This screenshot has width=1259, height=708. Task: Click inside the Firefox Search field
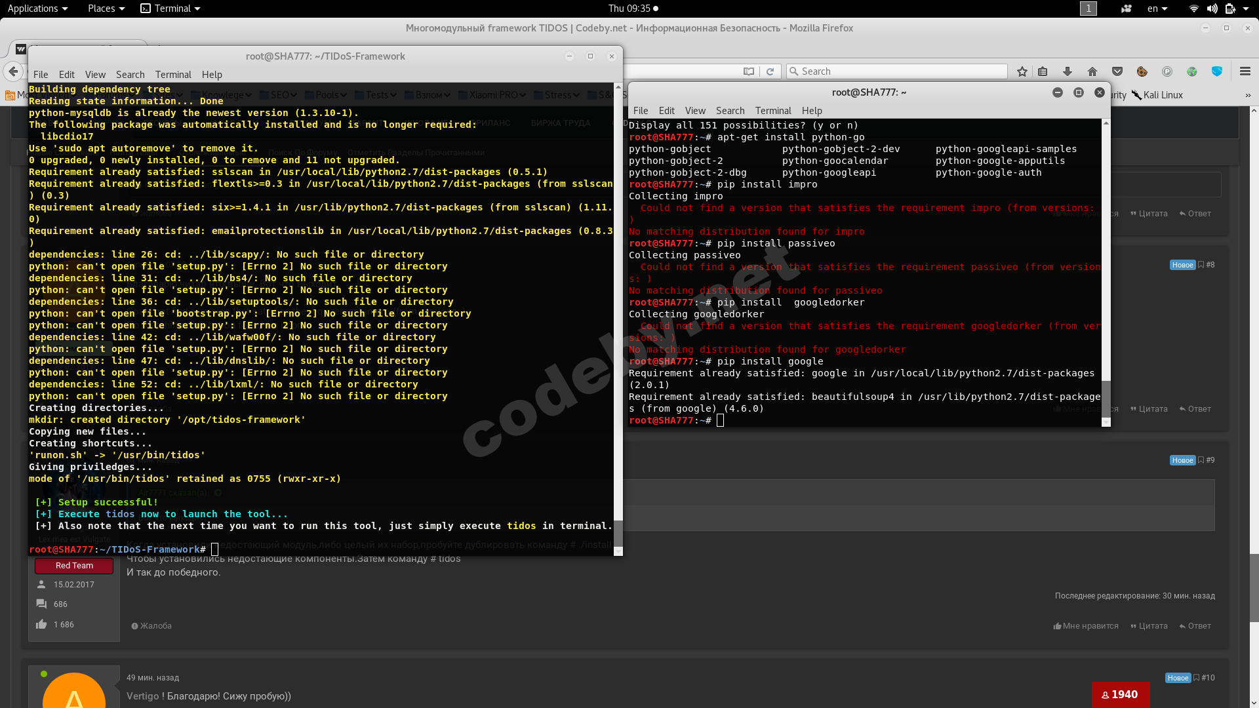coord(898,71)
